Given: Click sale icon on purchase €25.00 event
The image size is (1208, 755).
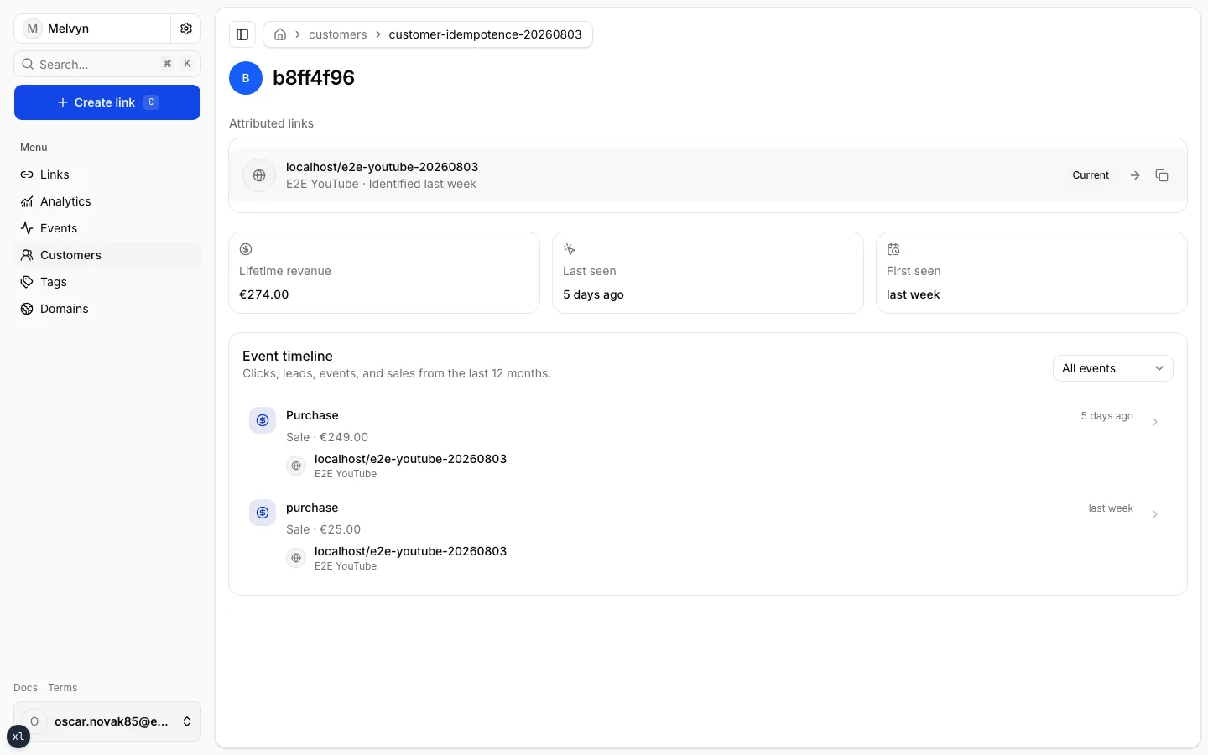Looking at the screenshot, I should tap(263, 513).
